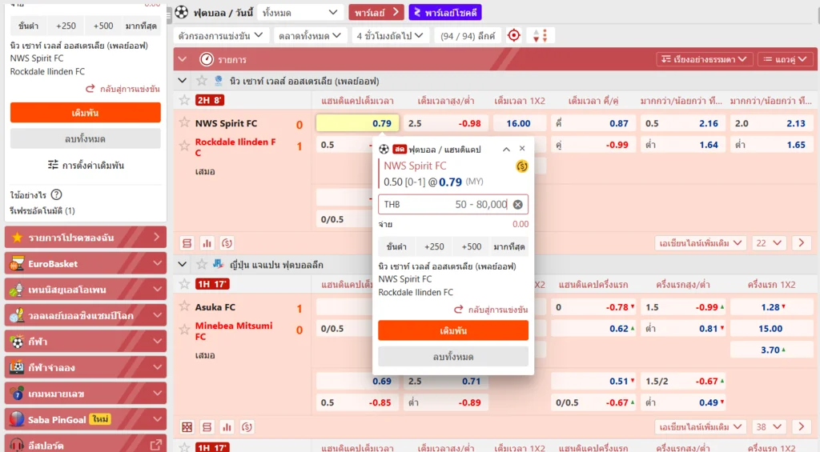Open the ตัวกรองการแข่งขัน filter dropdown
The image size is (820, 452).
[x=220, y=35]
